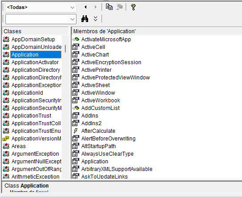This screenshot has width=242, height=197.
Task: Click the binoculars search icon
Action: click(85, 19)
